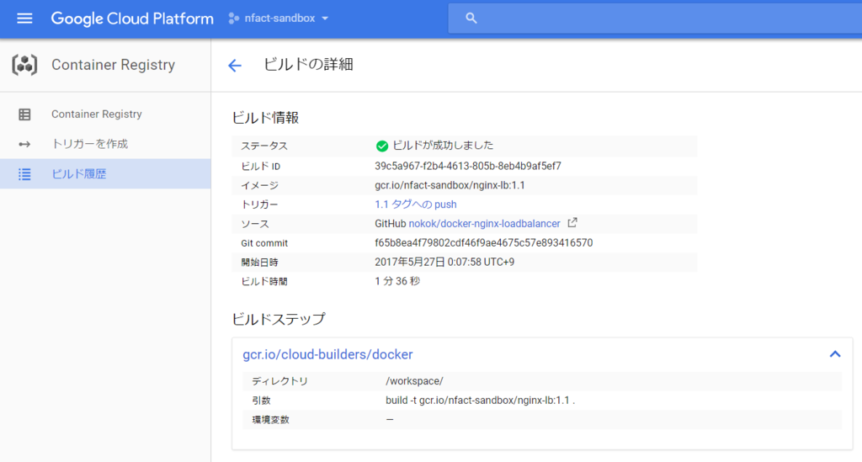Select ビルド履歴 in sidebar

105,174
